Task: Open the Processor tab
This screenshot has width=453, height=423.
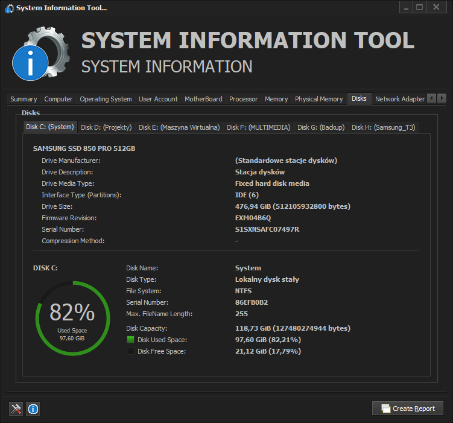Action: pos(243,99)
